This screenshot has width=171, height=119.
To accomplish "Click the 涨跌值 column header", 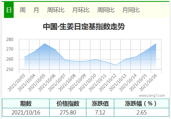I will (x=100, y=104).
